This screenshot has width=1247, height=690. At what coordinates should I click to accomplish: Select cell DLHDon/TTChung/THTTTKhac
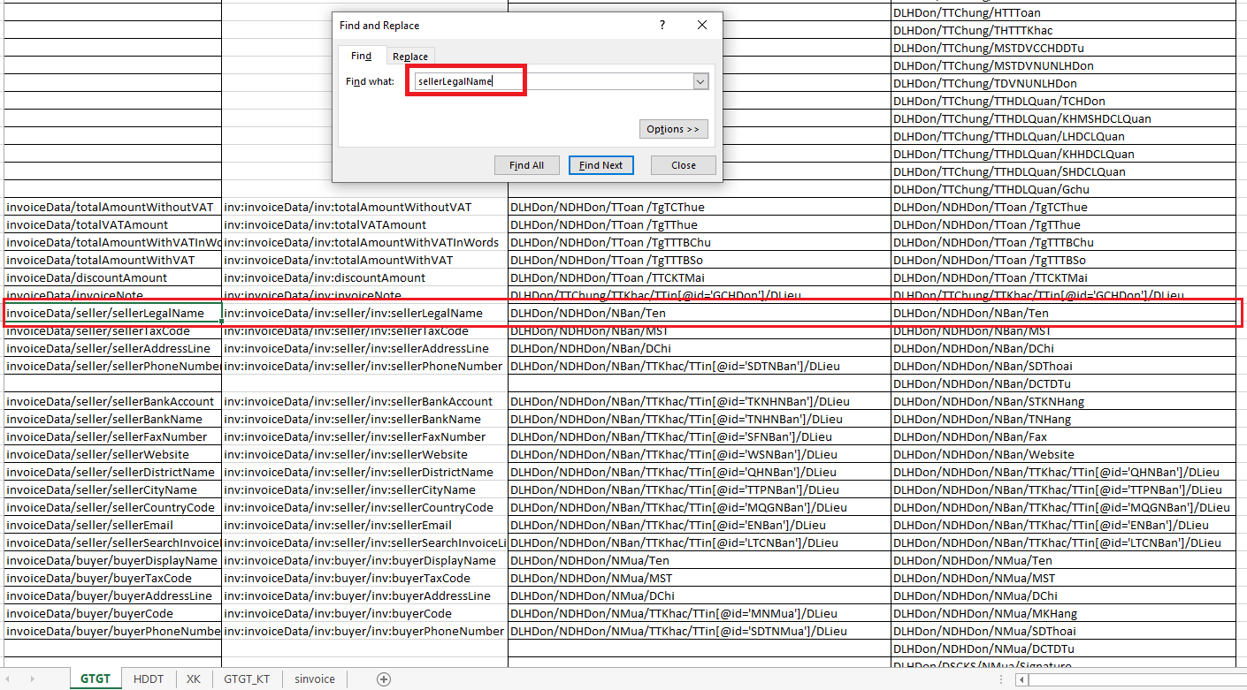[x=1064, y=30]
